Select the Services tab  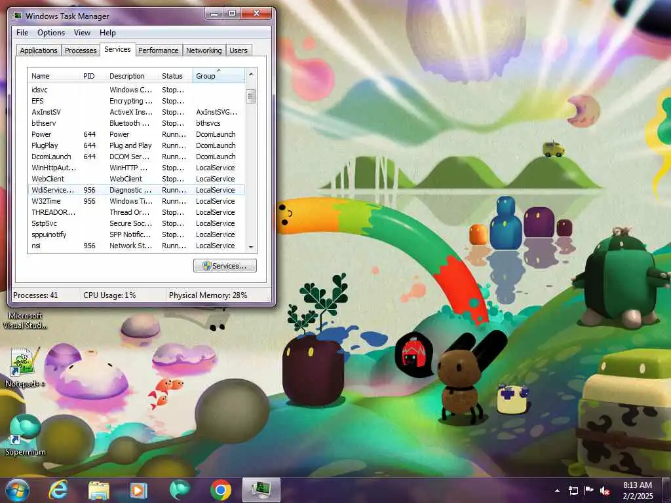click(x=118, y=49)
